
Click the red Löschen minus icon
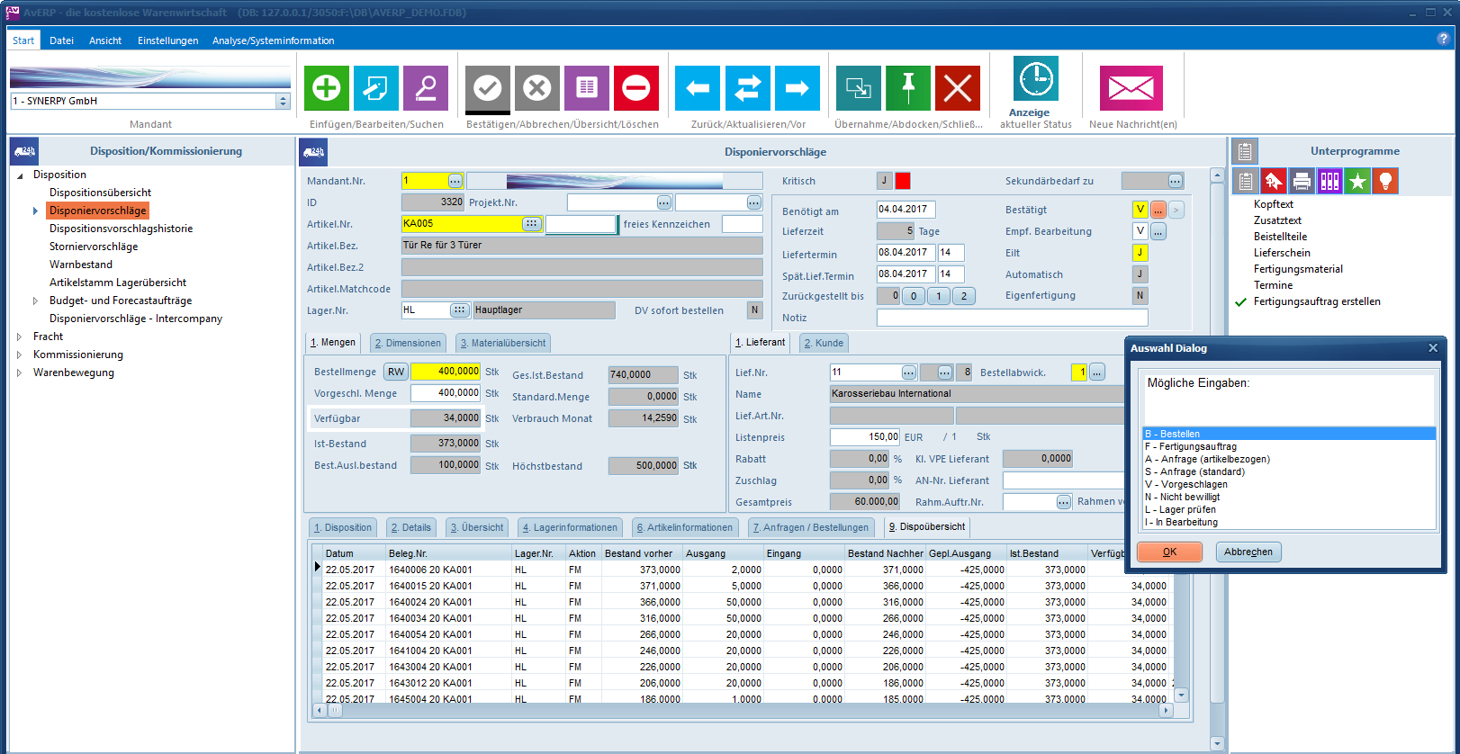click(x=636, y=88)
